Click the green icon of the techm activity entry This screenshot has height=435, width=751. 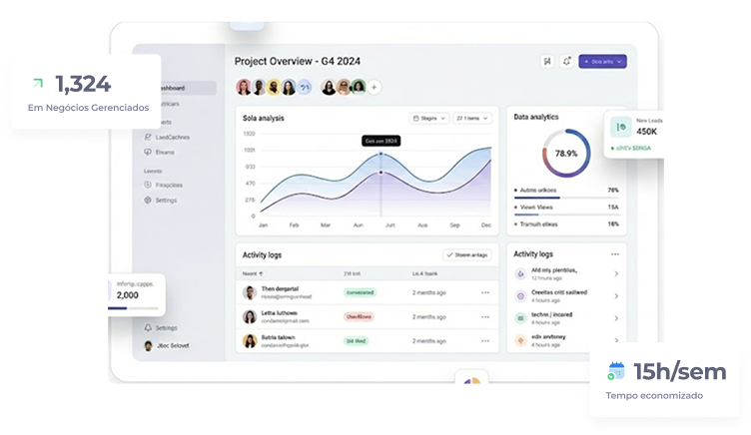(x=520, y=318)
